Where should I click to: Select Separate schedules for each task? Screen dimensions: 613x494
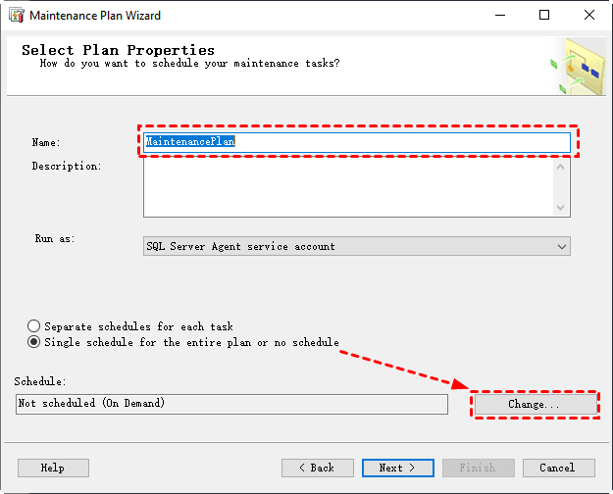[x=35, y=326]
